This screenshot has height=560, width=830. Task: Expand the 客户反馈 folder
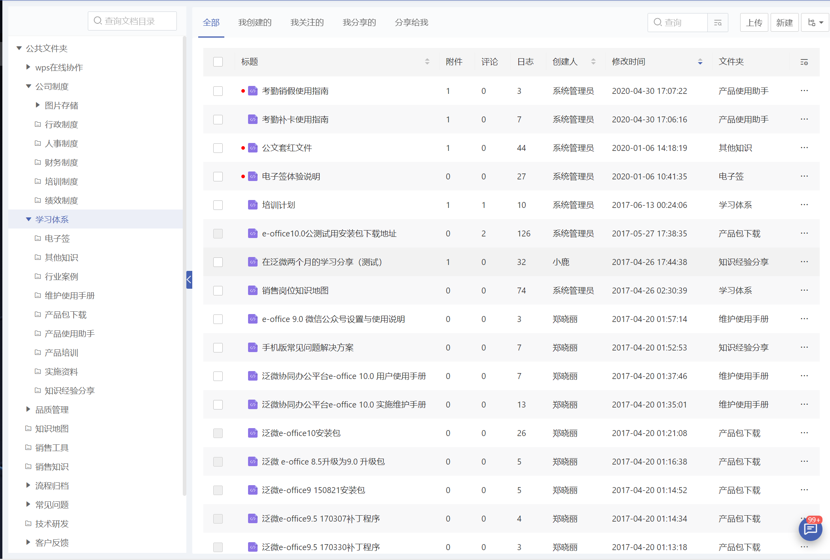coord(28,542)
